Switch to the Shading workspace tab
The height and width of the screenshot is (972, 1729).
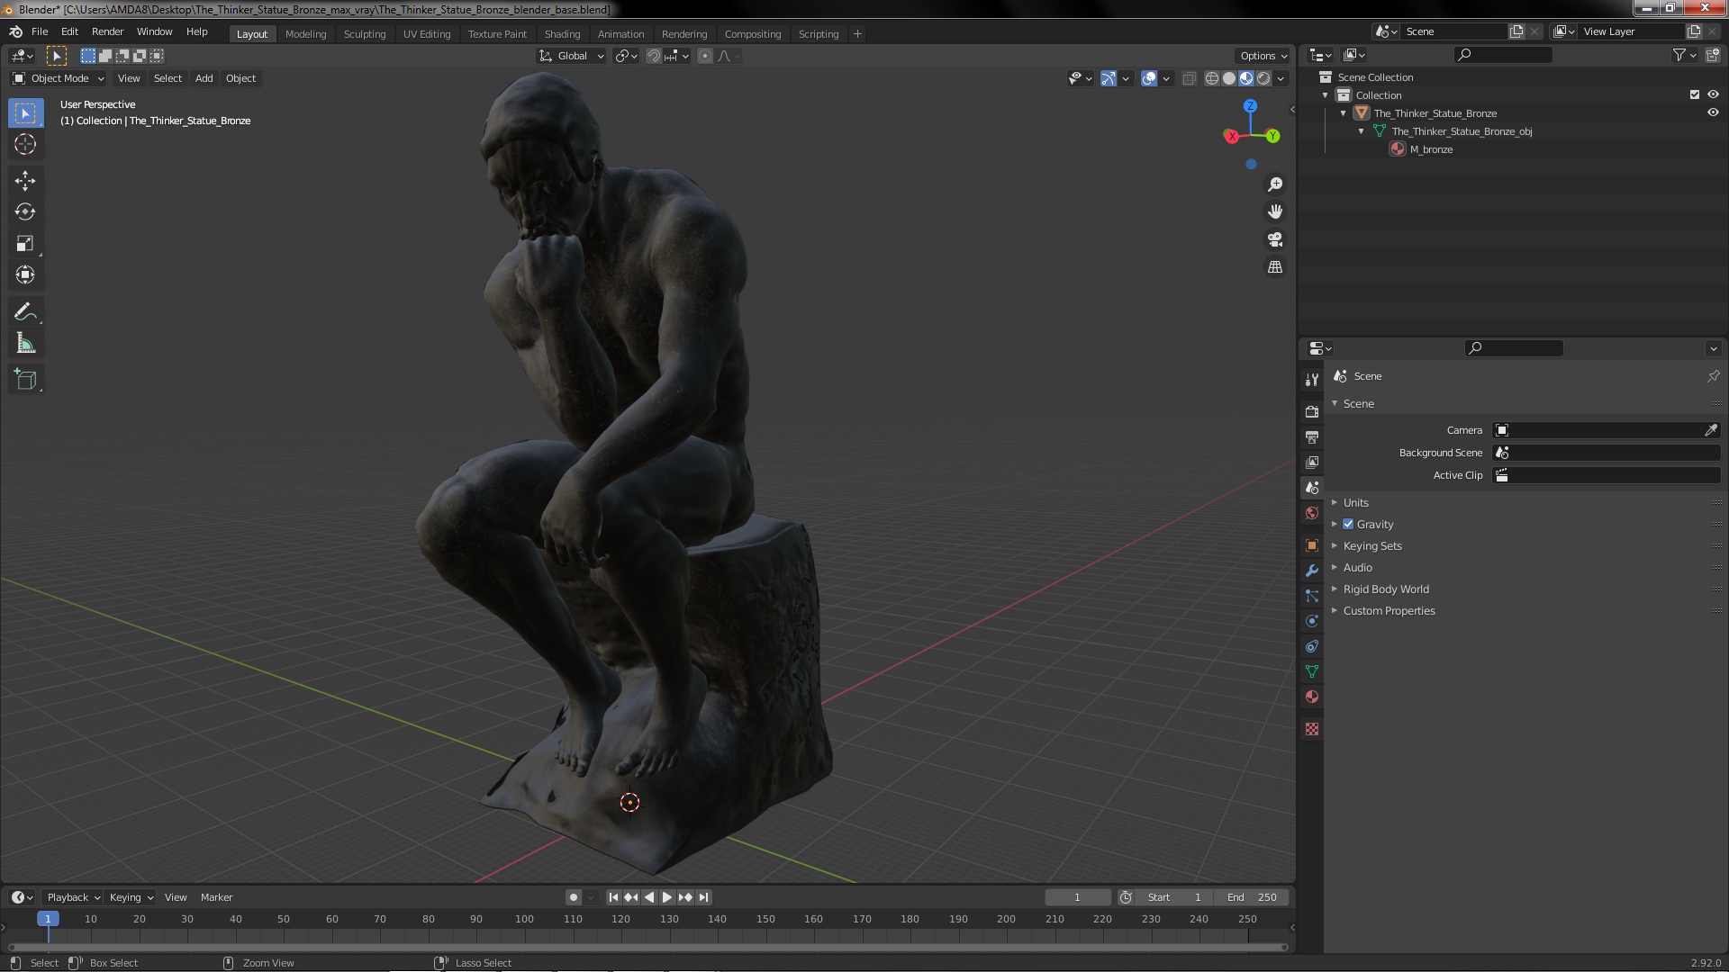click(562, 34)
